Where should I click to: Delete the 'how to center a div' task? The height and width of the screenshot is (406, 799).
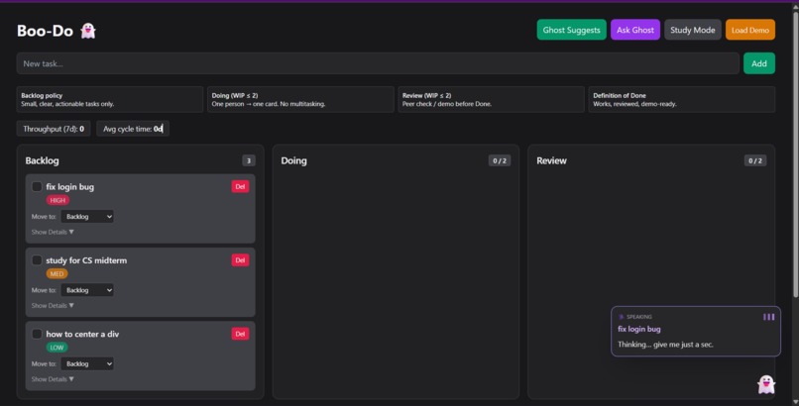(x=240, y=335)
